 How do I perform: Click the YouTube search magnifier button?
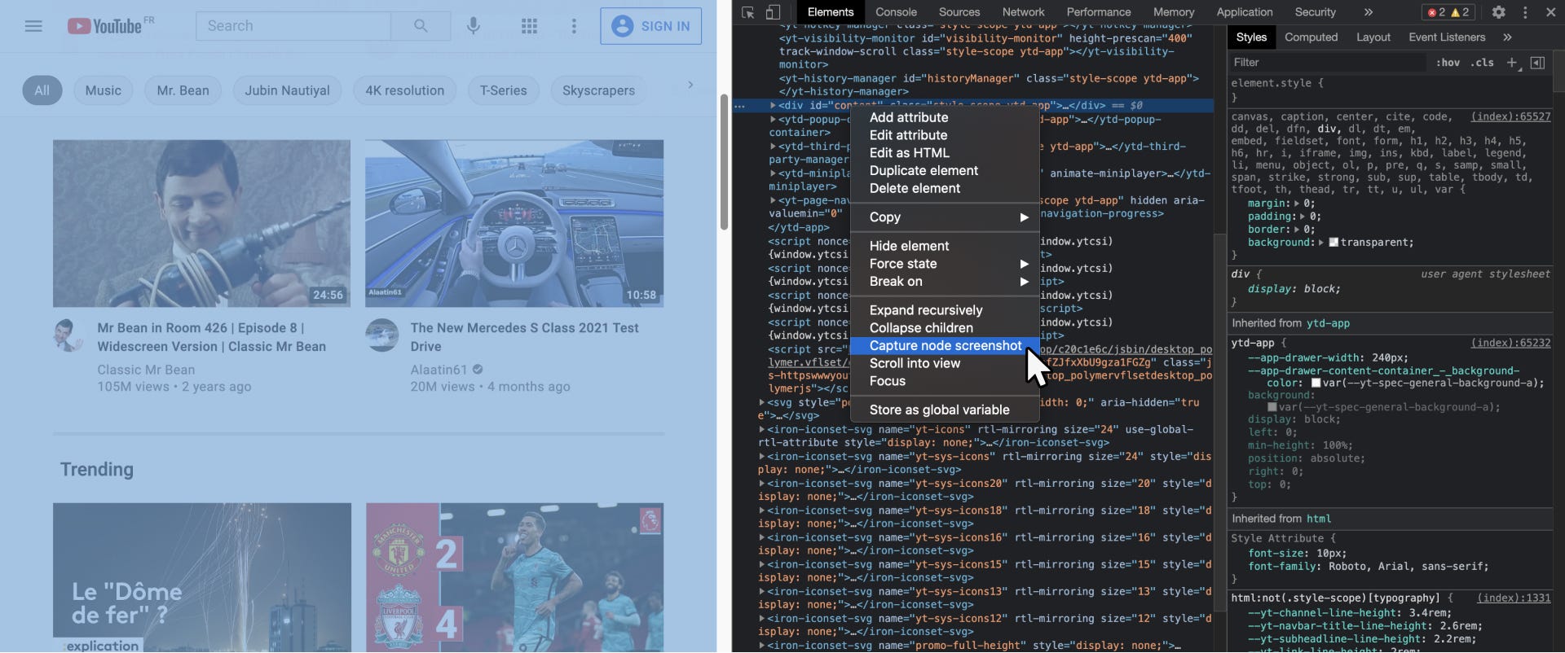tap(421, 26)
